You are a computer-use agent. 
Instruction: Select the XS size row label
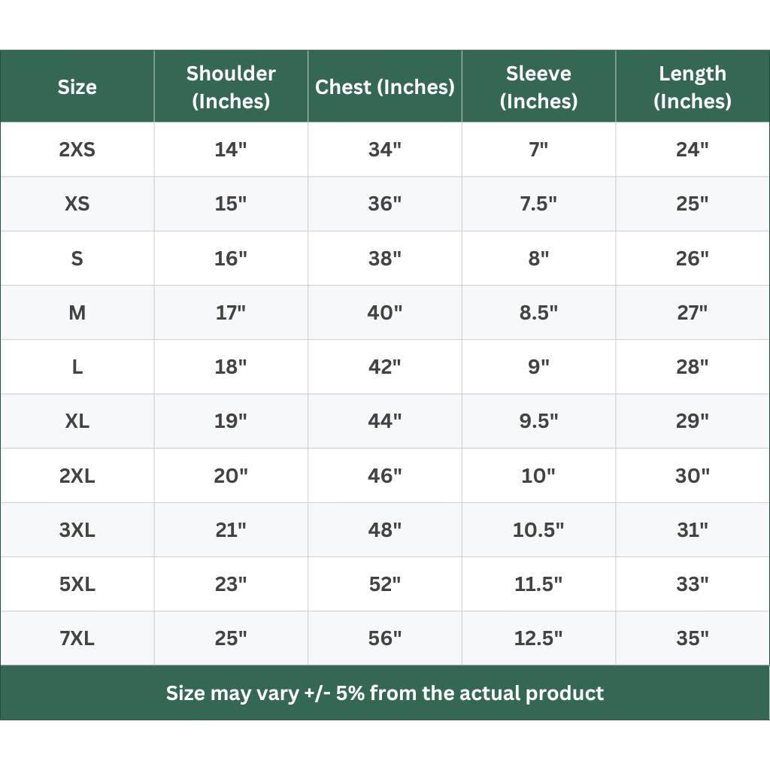point(77,204)
